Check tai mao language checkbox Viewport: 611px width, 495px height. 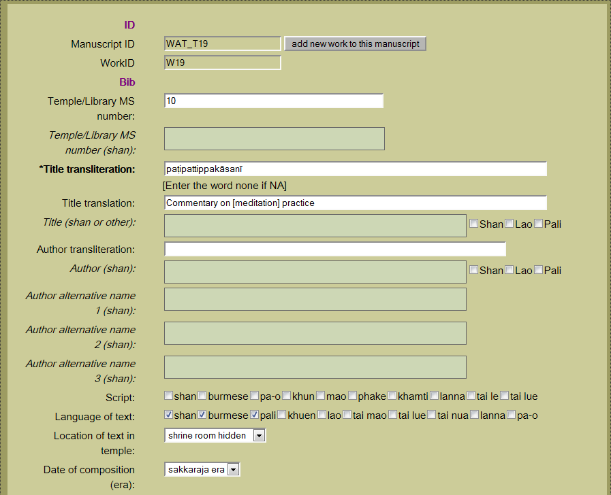coord(347,415)
